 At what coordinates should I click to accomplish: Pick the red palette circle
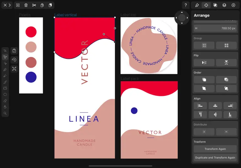point(31,32)
